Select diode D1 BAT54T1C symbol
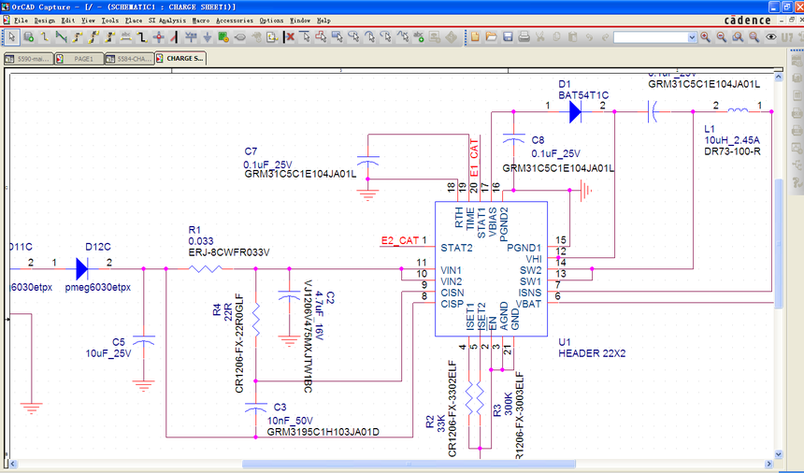Viewport: 804px width, 473px height. [x=575, y=111]
